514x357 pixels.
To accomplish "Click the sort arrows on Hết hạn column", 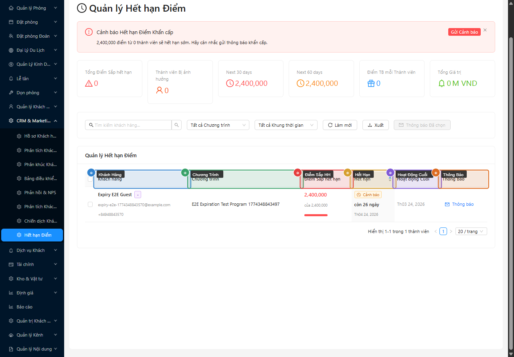I will tap(390, 179).
